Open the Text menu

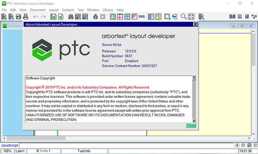pyautogui.click(x=80, y=10)
